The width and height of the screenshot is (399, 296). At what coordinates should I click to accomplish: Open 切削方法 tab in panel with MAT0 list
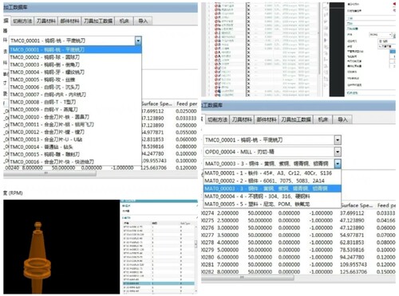pyautogui.click(x=217, y=119)
